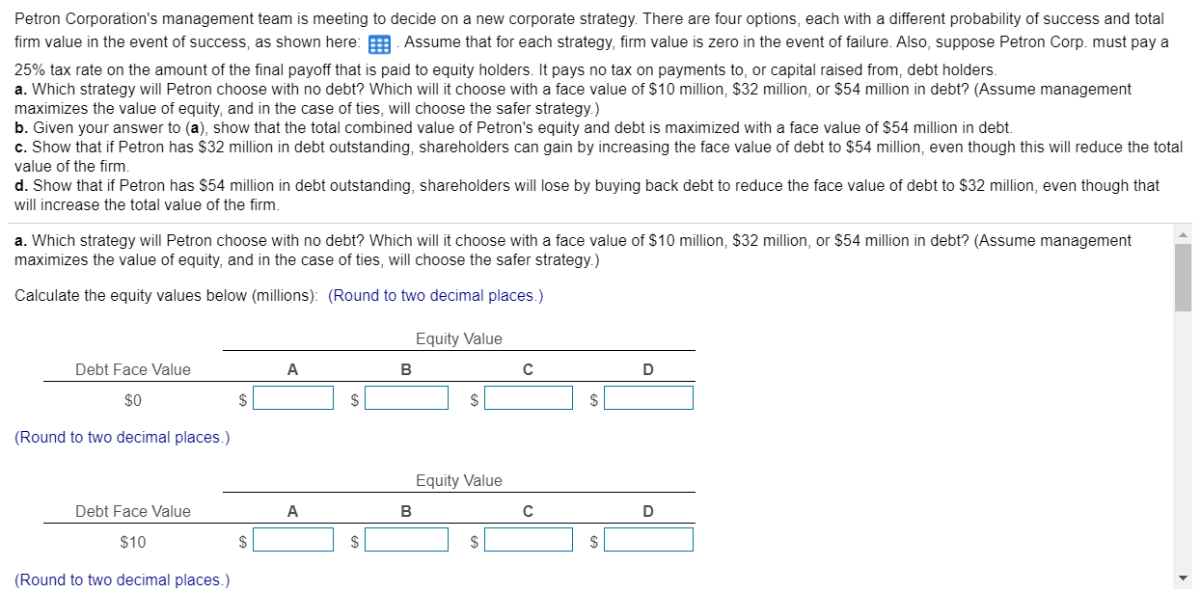Click Strategy D equity field for $0 debt
Viewport: 1201px width, 593px height.
point(648,397)
